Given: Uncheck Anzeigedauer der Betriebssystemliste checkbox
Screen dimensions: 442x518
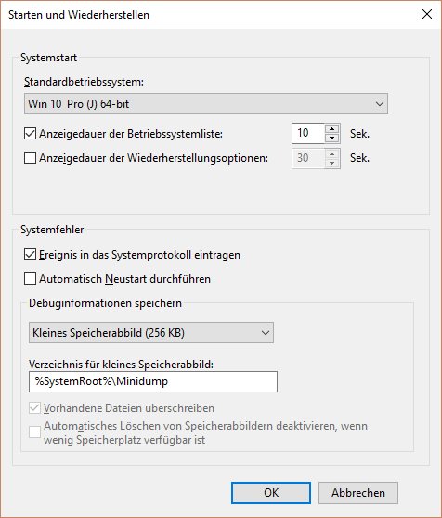Looking at the screenshot, I should pyautogui.click(x=30, y=134).
